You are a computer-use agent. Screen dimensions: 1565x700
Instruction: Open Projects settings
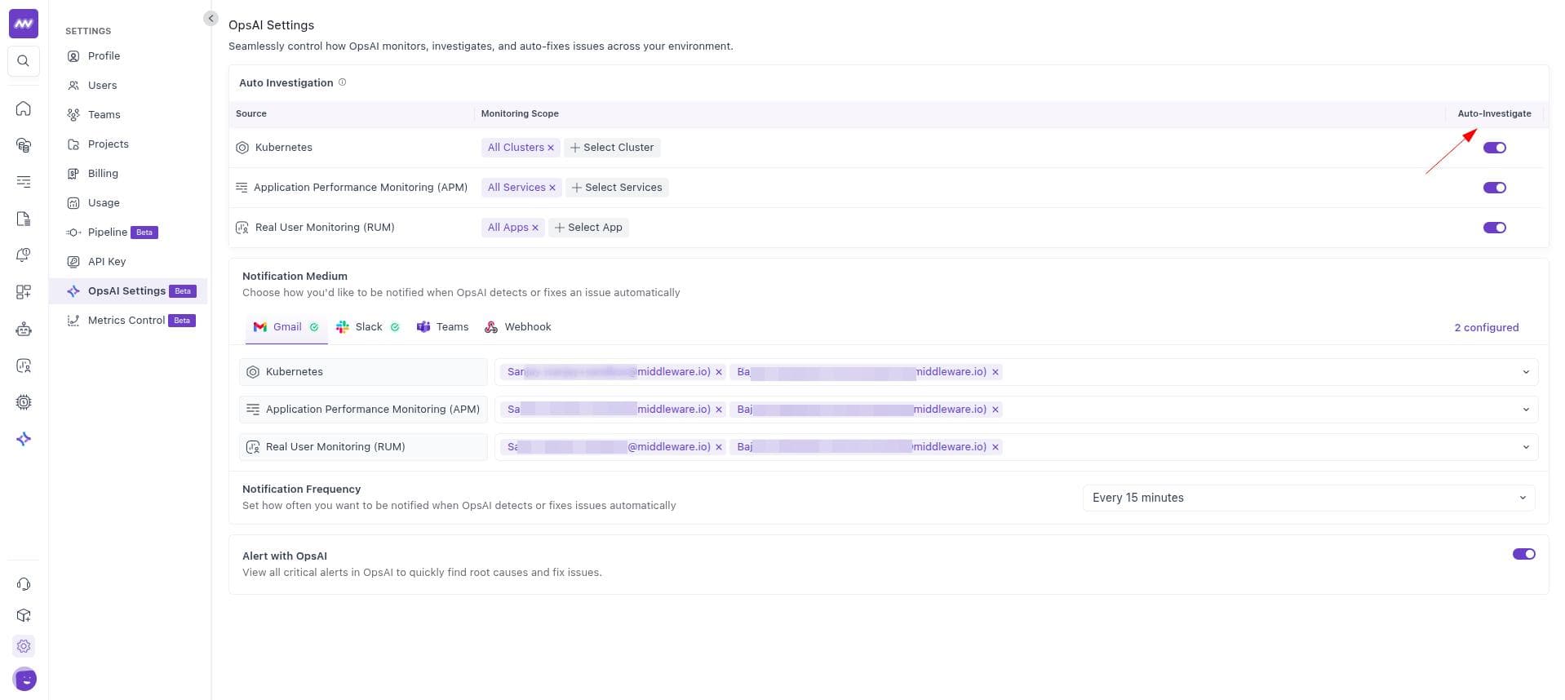click(x=108, y=144)
